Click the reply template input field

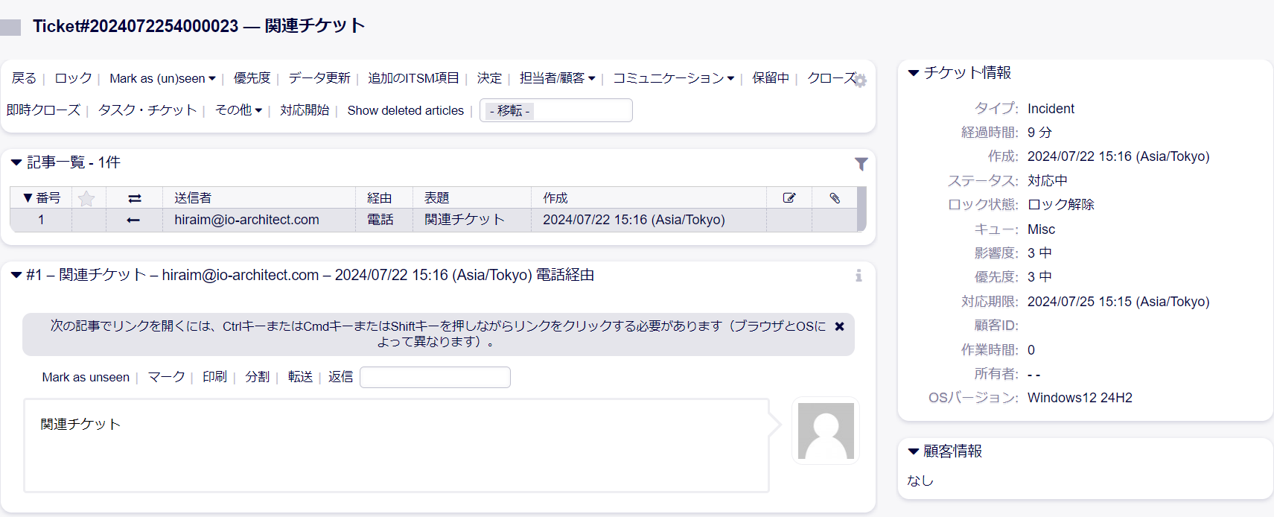435,378
